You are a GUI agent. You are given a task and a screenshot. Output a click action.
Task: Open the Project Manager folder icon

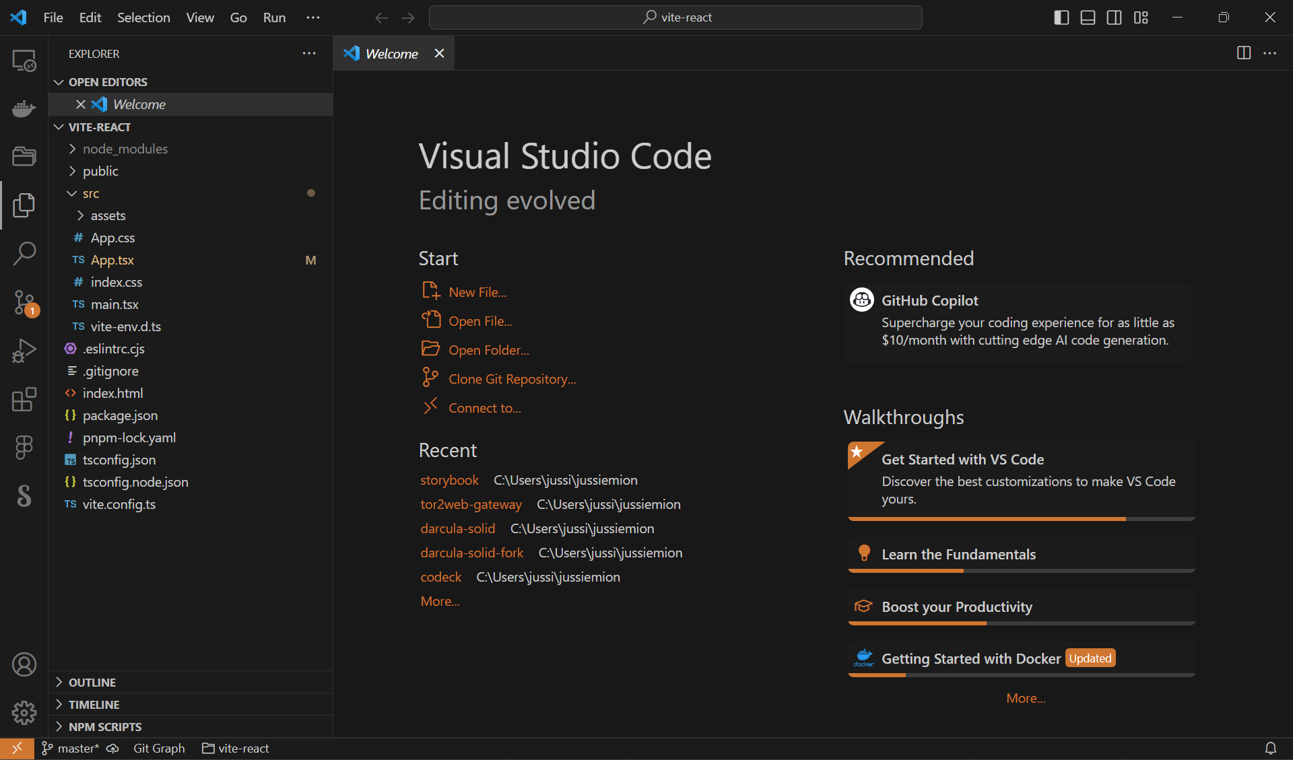(x=24, y=156)
